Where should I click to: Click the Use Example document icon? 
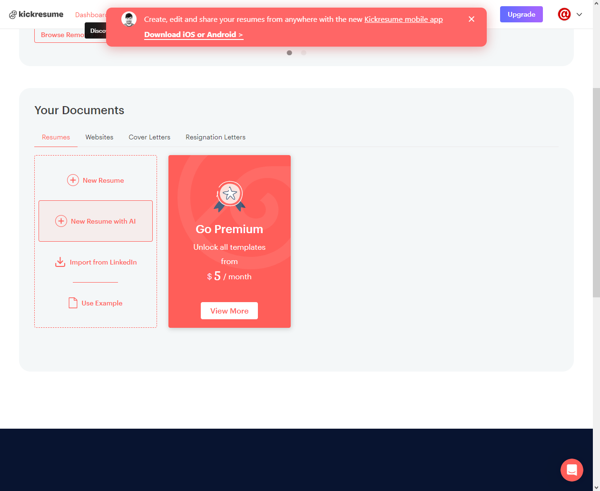(73, 303)
